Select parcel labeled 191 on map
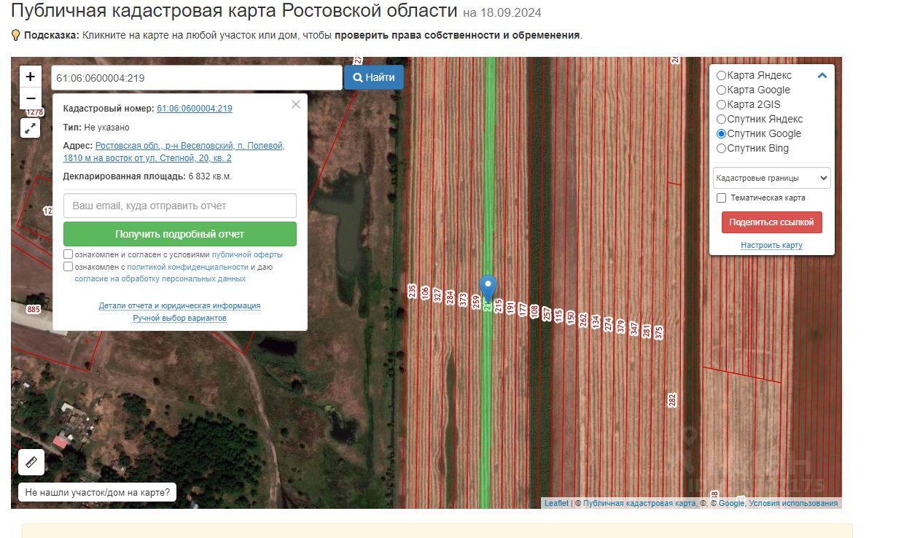This screenshot has width=912, height=538. tap(510, 308)
